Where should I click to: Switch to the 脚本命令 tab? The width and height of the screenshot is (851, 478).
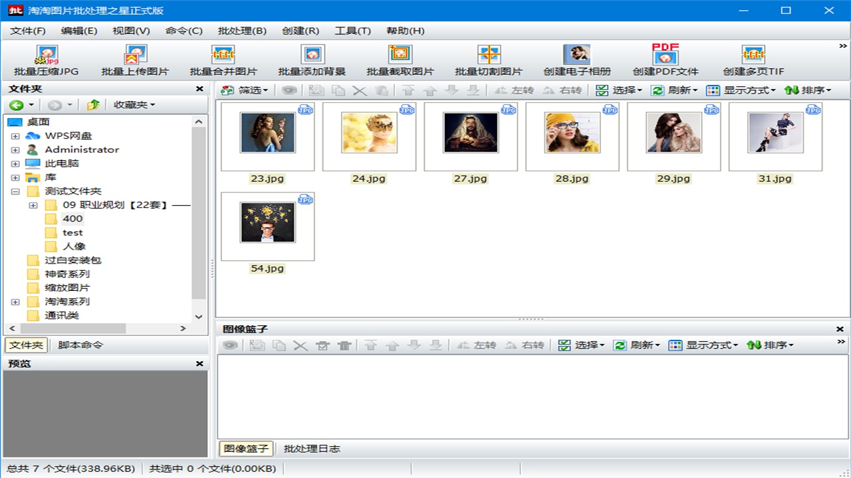tap(80, 345)
